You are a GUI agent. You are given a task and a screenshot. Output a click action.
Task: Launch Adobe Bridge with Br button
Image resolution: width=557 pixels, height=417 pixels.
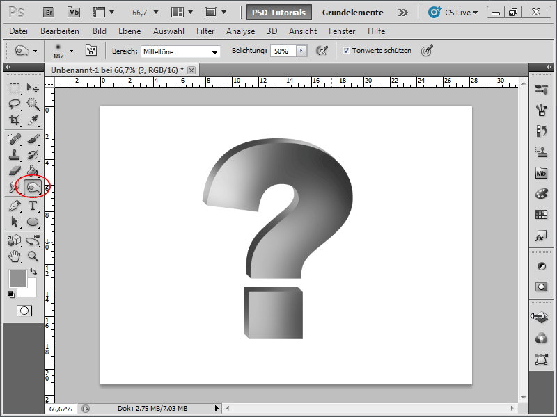(49, 13)
